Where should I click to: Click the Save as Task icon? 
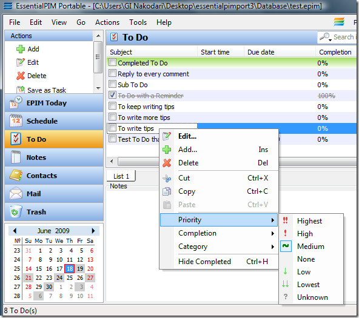tap(21, 90)
